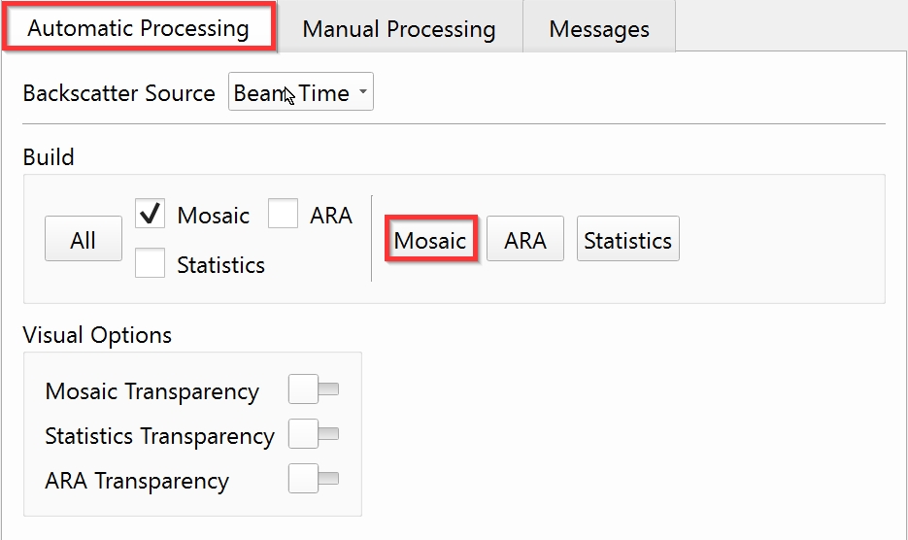908x540 pixels.
Task: Toggle the Mosaic Transparency switch
Action: tap(314, 390)
